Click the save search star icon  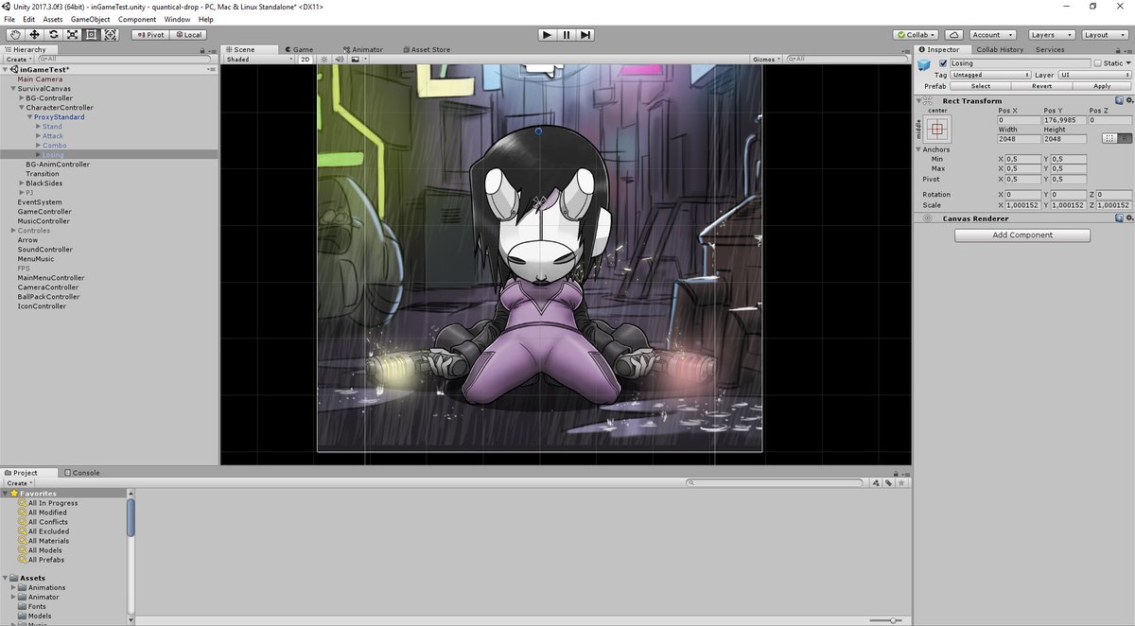(x=901, y=482)
